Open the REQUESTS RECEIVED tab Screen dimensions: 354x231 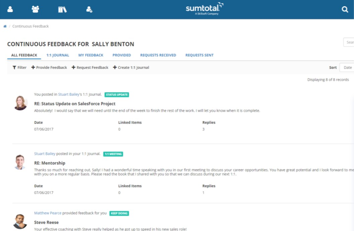pos(158,55)
